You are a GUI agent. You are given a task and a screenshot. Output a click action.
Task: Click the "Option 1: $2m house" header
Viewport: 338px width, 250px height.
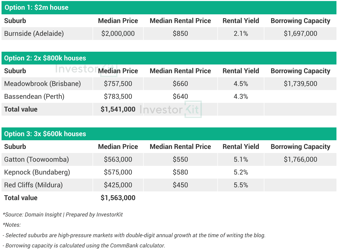pos(37,7)
